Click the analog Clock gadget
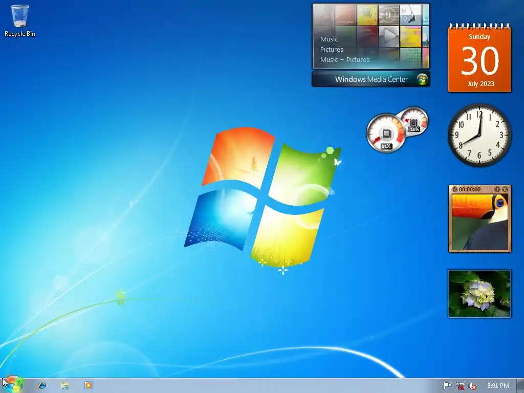The width and height of the screenshot is (524, 393). point(479,135)
